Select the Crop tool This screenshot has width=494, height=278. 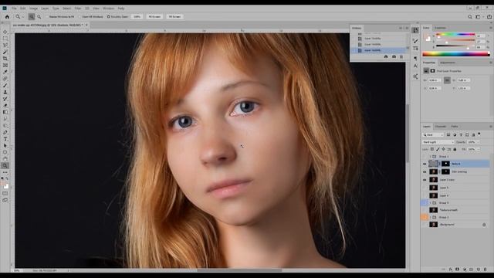pos(5,59)
